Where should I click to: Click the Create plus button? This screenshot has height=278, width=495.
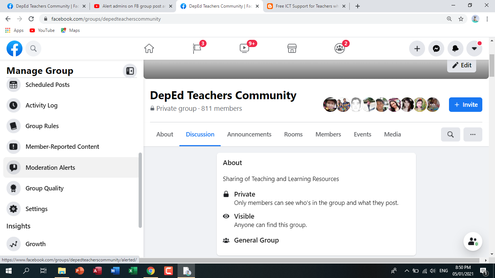(x=417, y=49)
